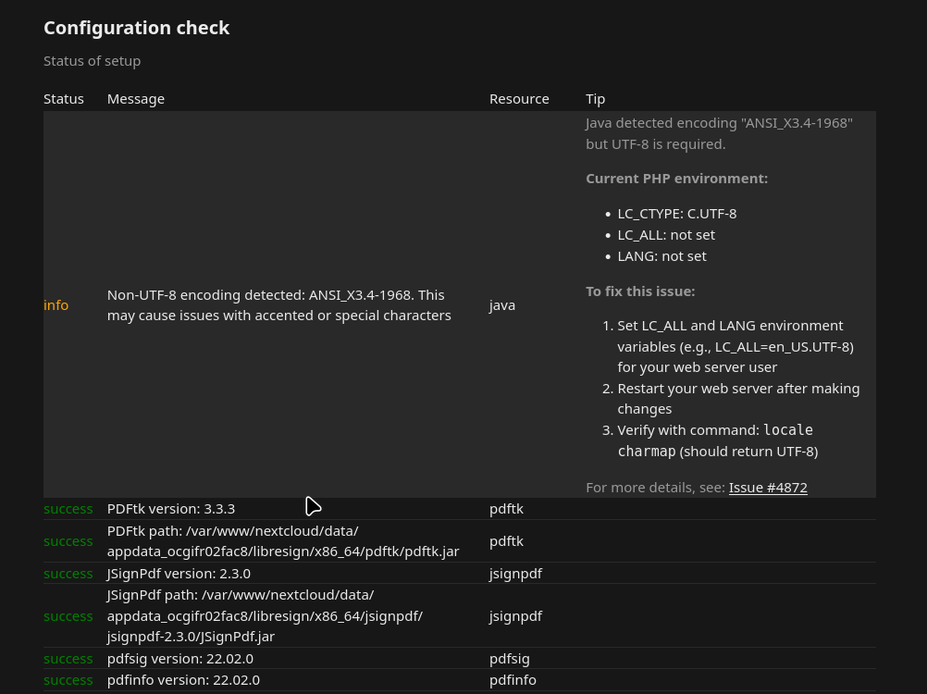Click success status of JSignPdf version row
This screenshot has width=927, height=694.
68,574
